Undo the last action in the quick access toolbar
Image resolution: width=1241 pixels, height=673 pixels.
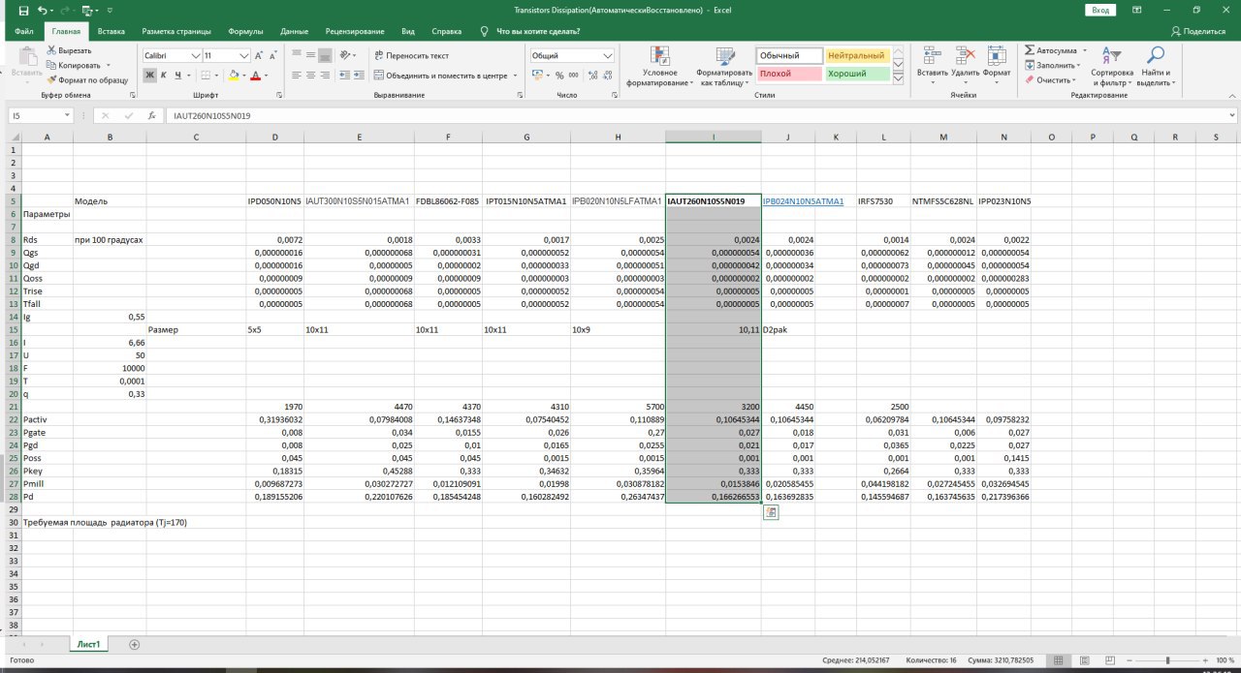42,10
